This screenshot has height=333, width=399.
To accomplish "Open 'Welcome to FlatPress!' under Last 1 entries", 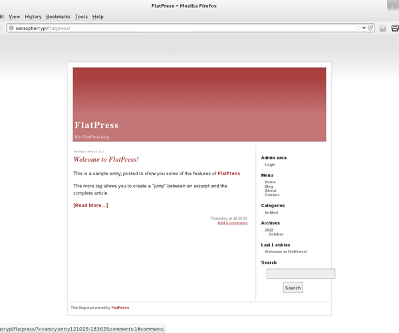I will pos(286,252).
